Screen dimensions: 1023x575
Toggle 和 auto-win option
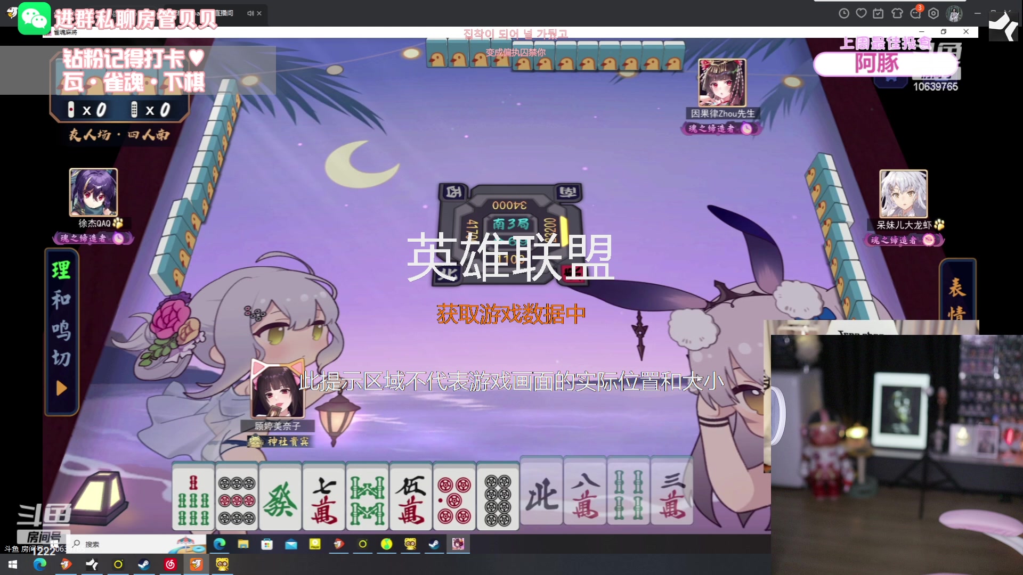point(61,299)
